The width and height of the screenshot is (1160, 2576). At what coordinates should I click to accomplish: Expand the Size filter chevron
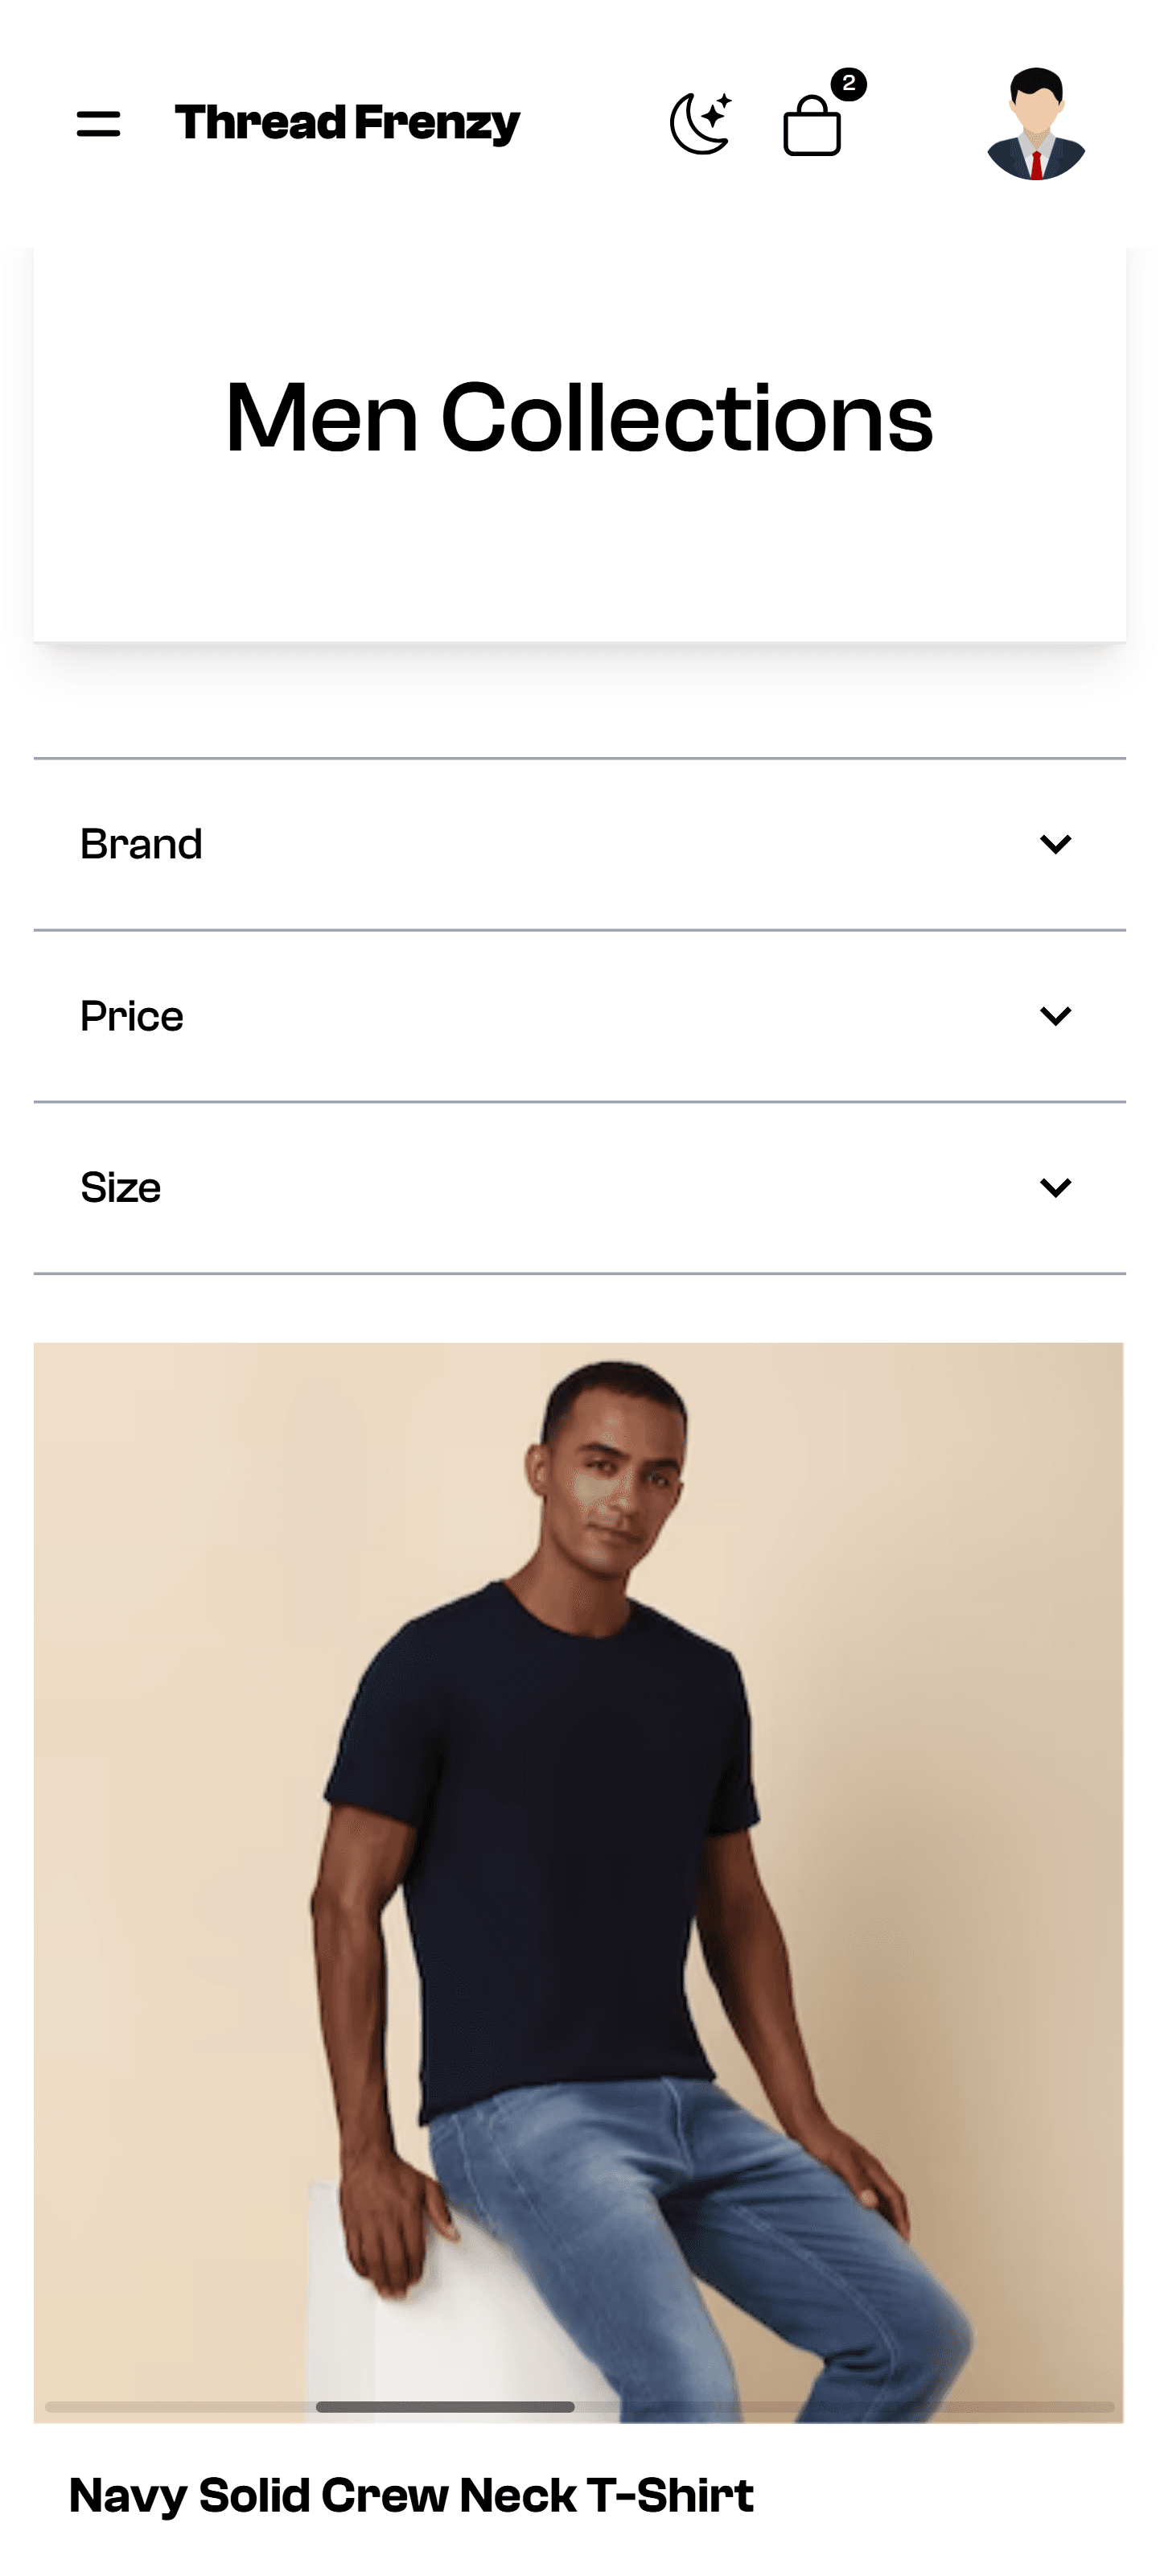(x=1055, y=1187)
